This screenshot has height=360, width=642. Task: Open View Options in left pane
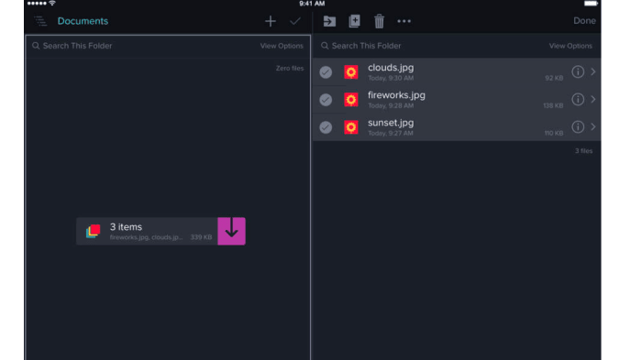pos(282,46)
